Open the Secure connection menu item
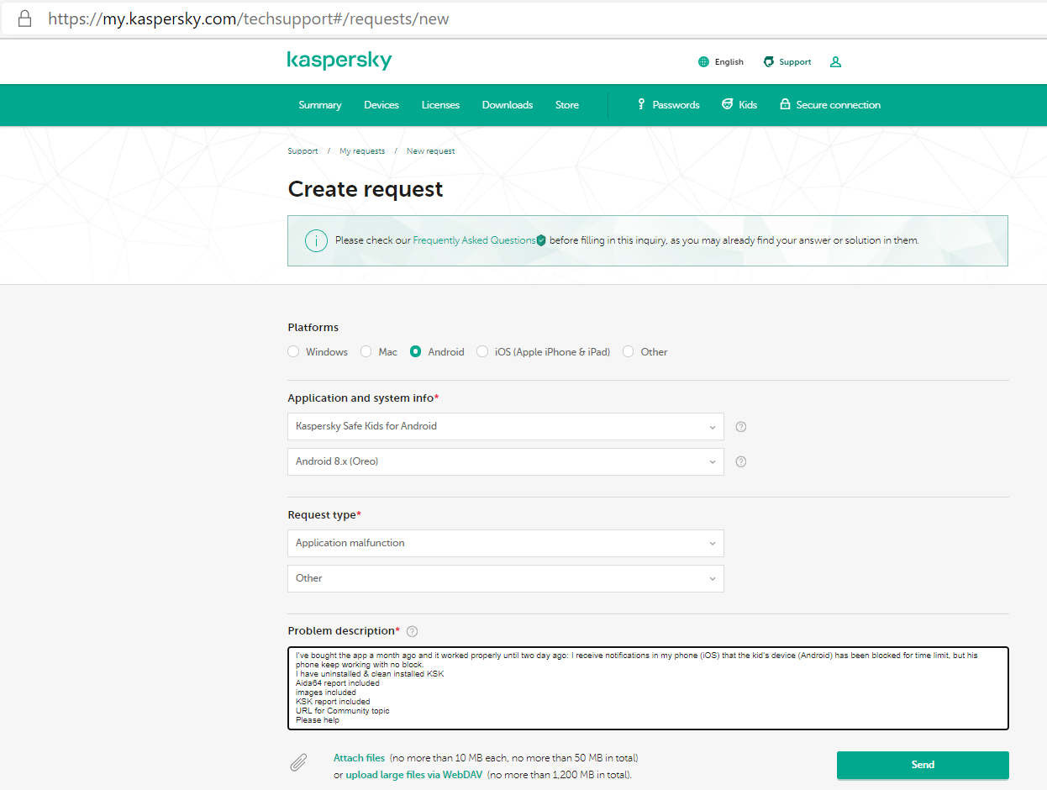Screen dimensions: 1047x790 tap(830, 105)
